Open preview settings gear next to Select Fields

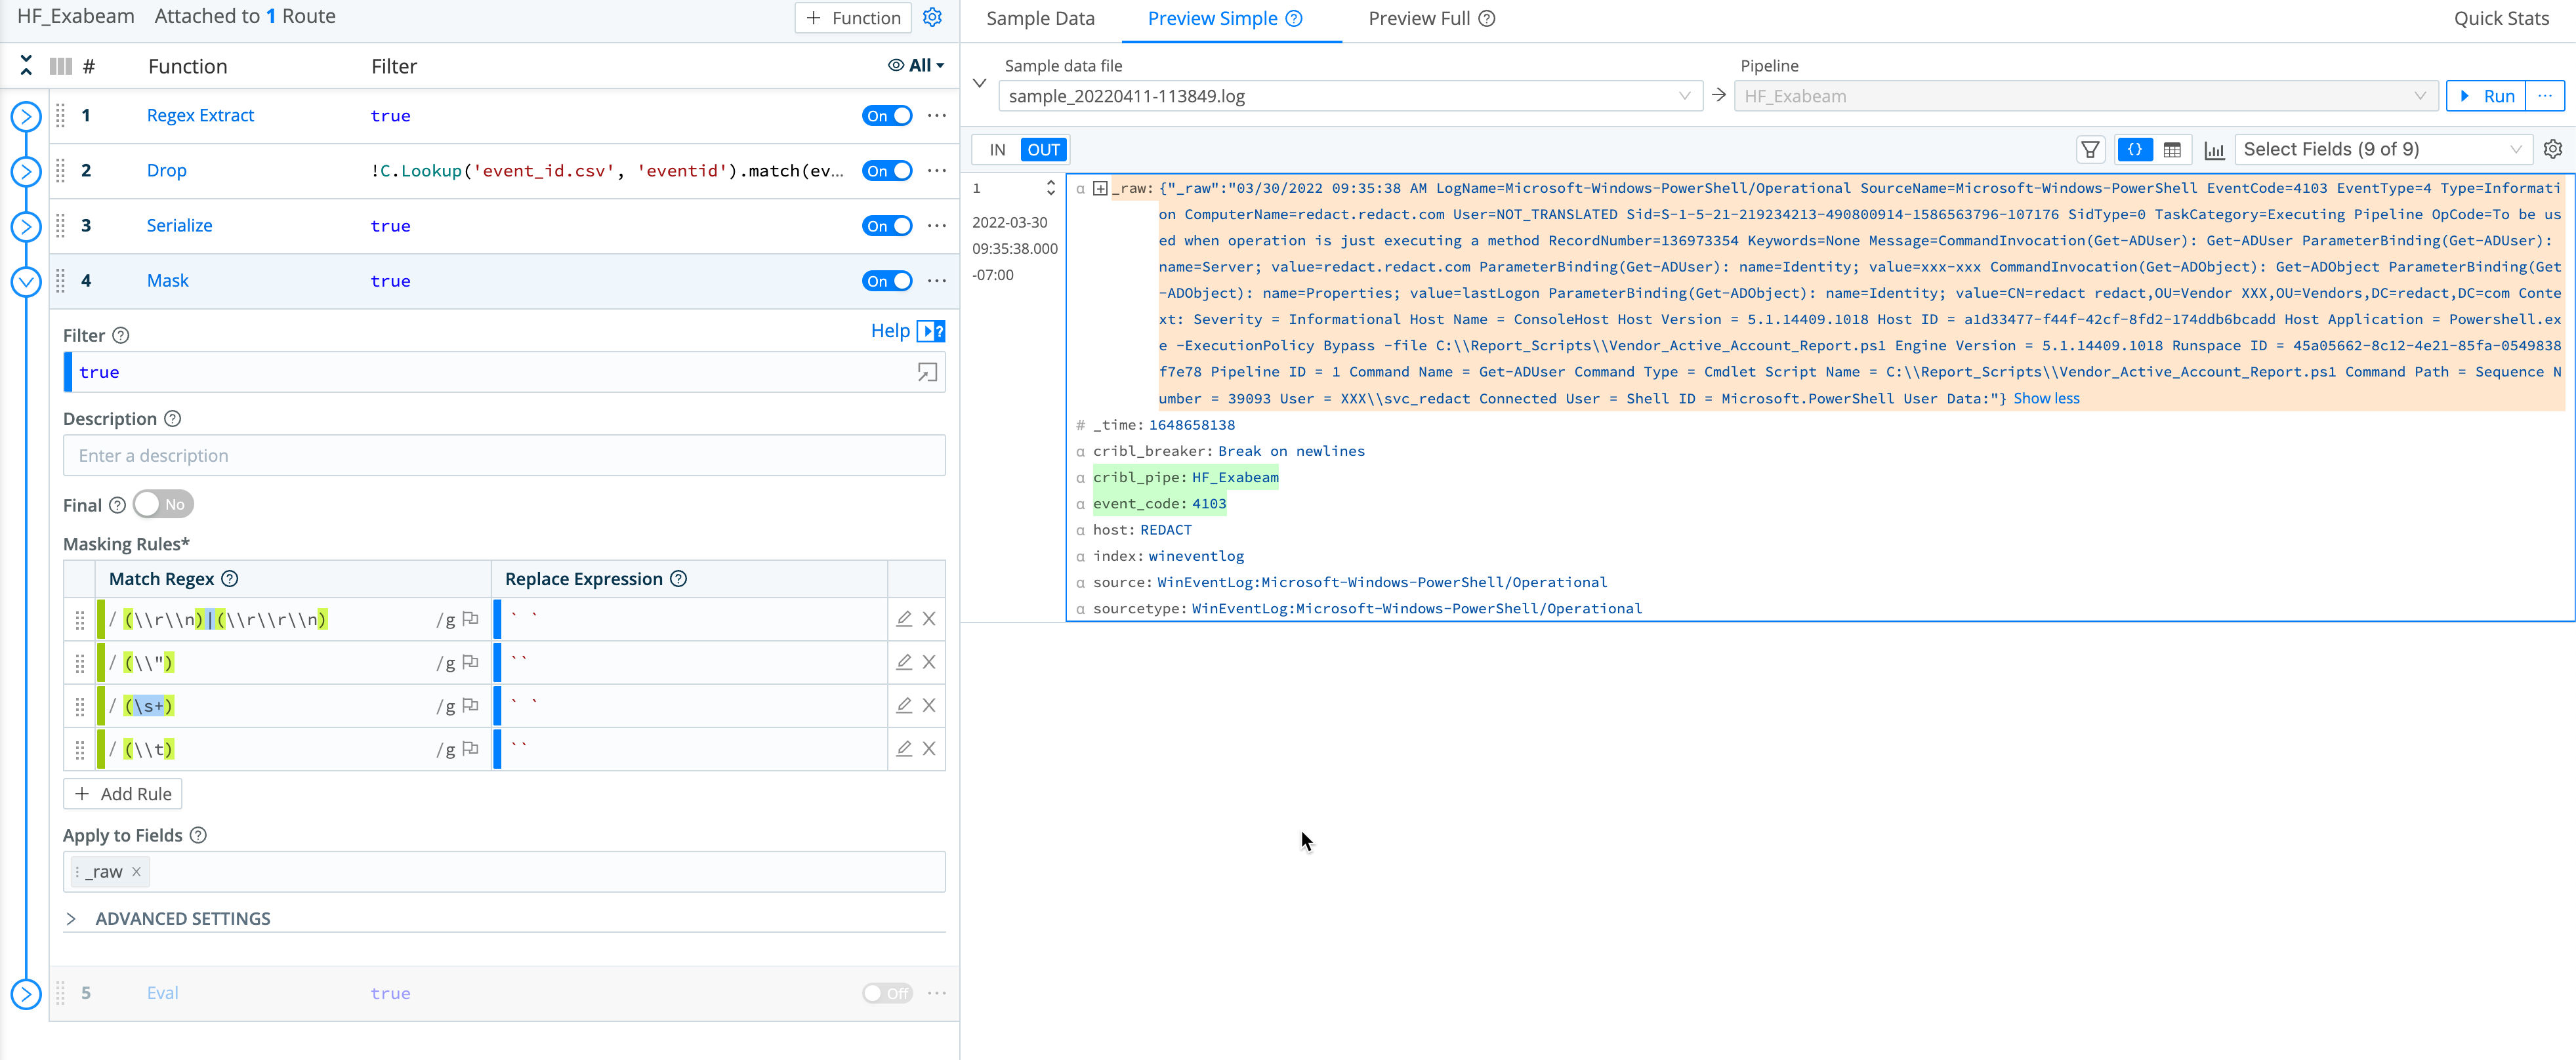click(x=2552, y=149)
